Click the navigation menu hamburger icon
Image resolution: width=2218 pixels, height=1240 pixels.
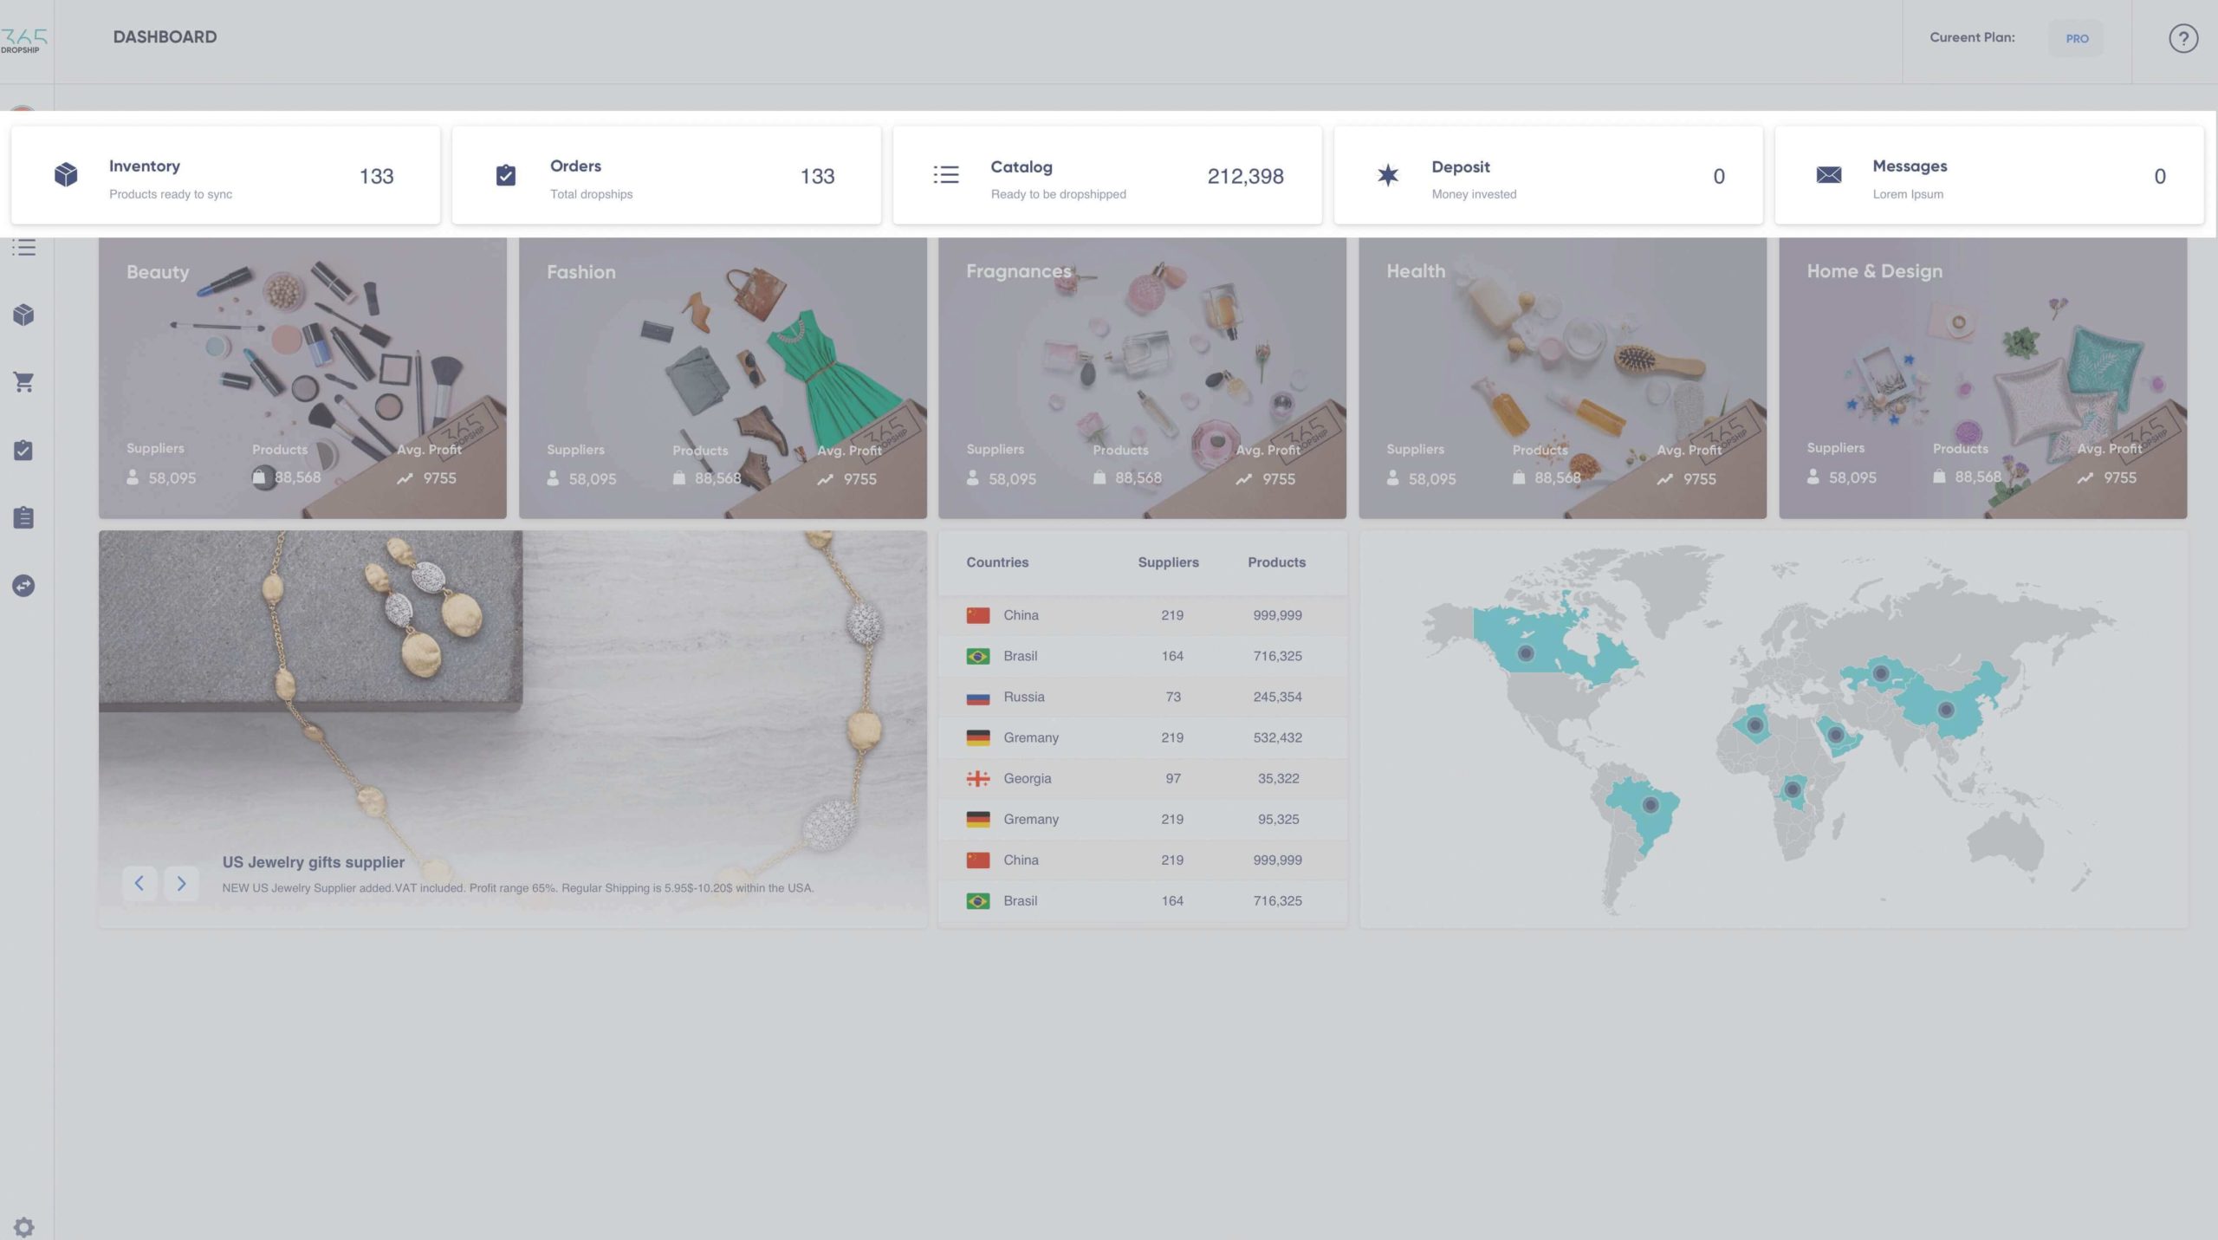[x=24, y=247]
